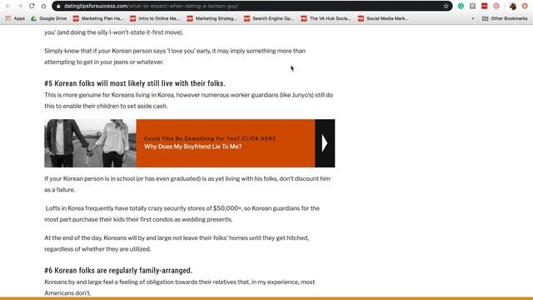Click paragraph starting 'If your Korean person is in school'
Image resolution: width=533 pixels, height=300 pixels.
[x=187, y=184]
